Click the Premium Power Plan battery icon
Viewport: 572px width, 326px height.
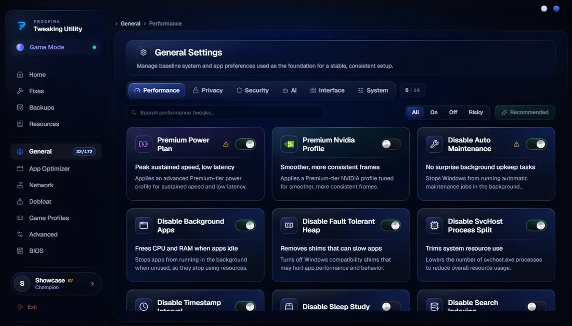click(x=144, y=144)
